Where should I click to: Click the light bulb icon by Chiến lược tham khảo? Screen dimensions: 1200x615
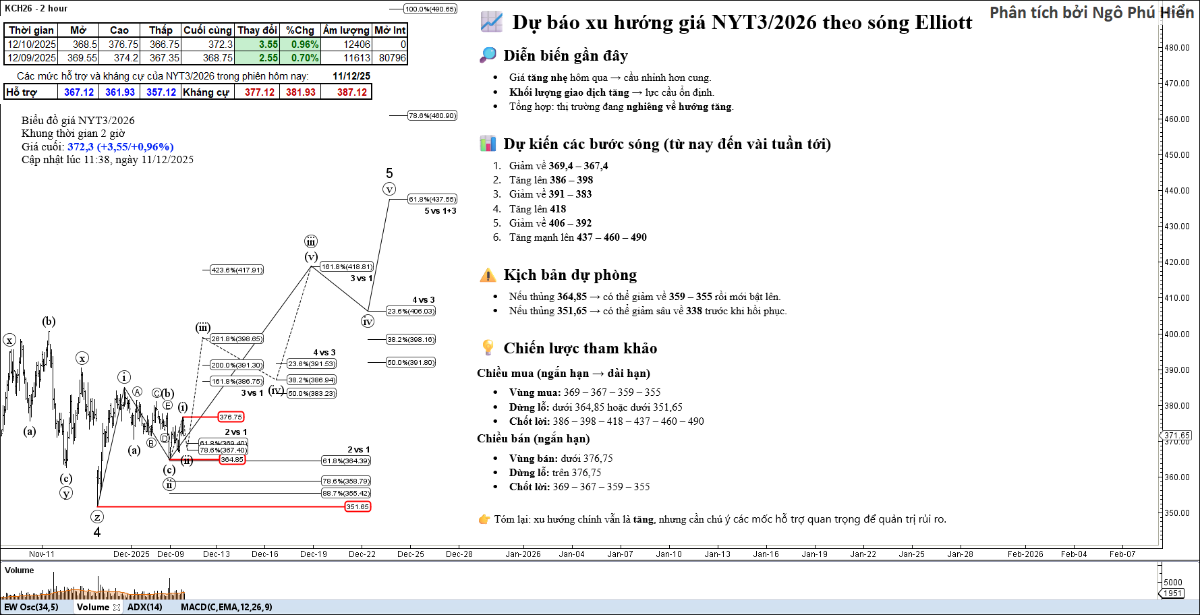click(x=488, y=348)
